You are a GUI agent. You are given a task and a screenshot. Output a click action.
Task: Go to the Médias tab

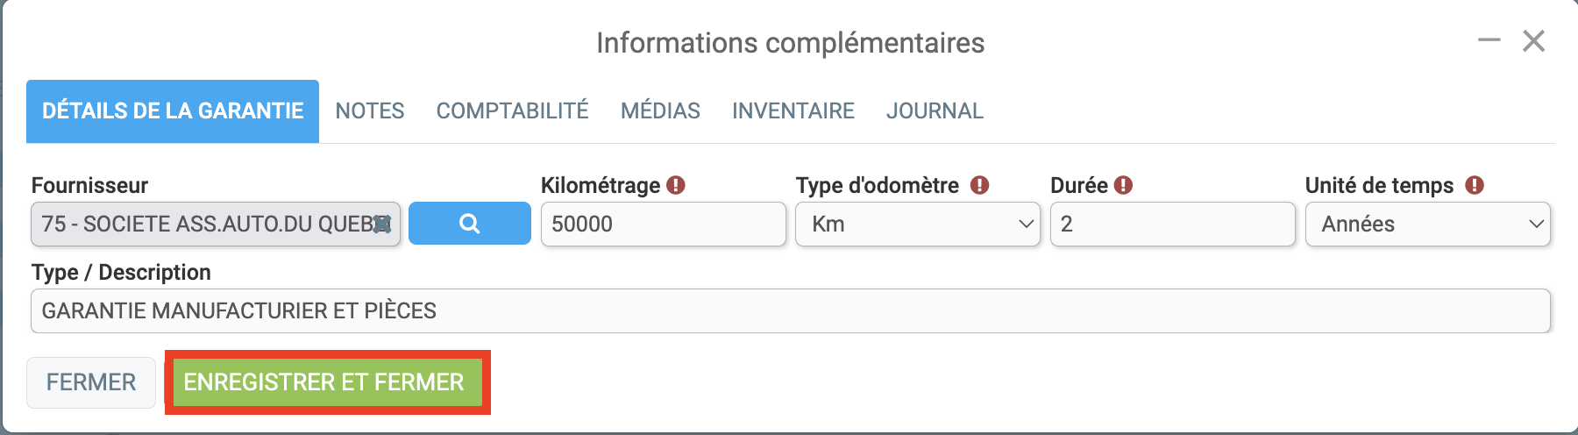(660, 111)
